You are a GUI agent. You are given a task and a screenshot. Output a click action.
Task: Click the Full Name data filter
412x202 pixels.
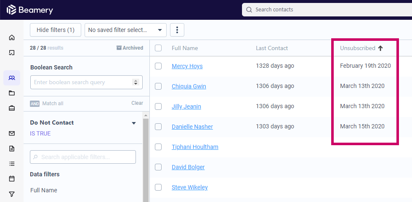44,190
